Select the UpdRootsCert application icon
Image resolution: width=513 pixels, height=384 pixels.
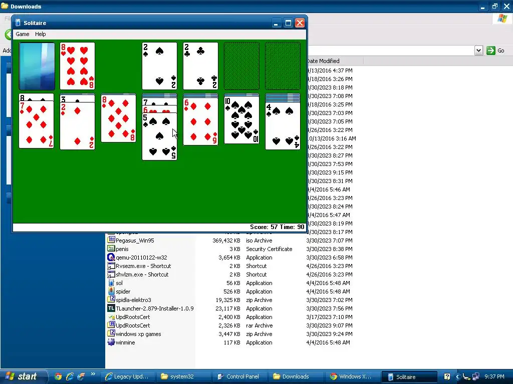111,316
